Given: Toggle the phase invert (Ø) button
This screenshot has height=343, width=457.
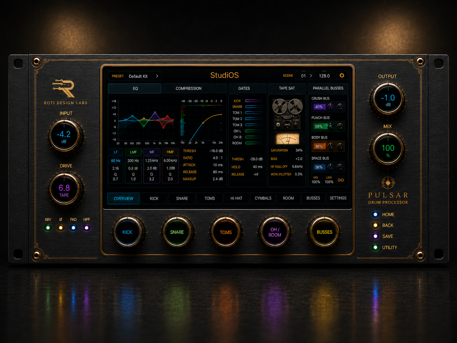Looking at the screenshot, I should click(61, 228).
